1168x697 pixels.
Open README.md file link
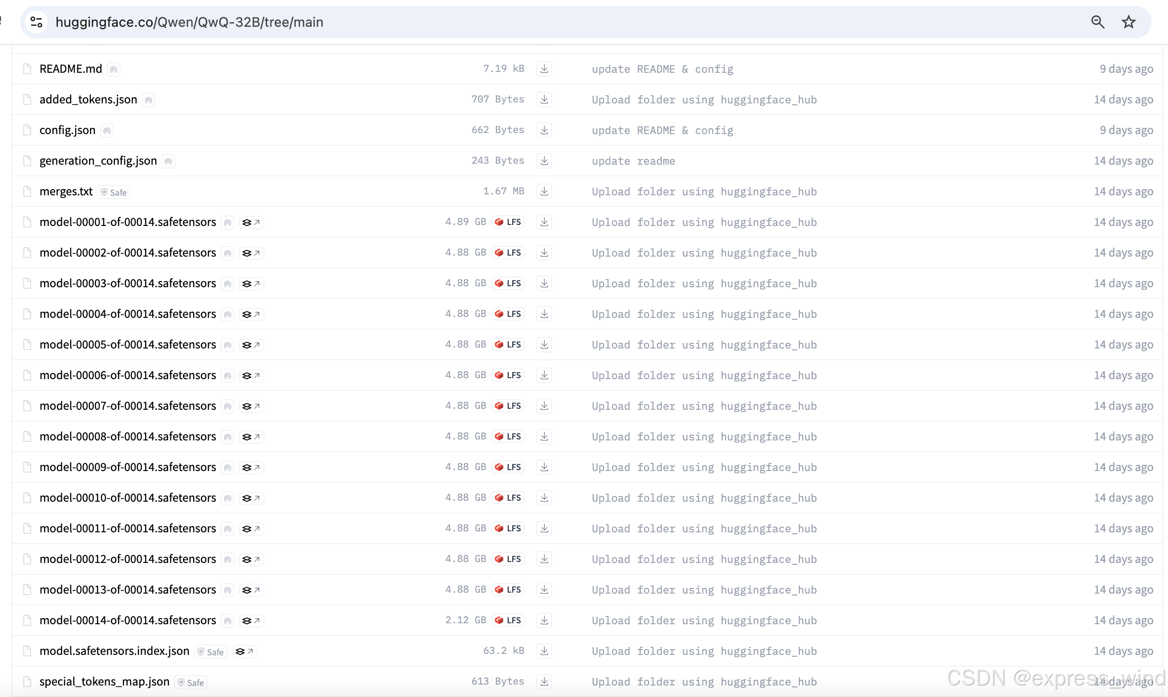point(71,69)
